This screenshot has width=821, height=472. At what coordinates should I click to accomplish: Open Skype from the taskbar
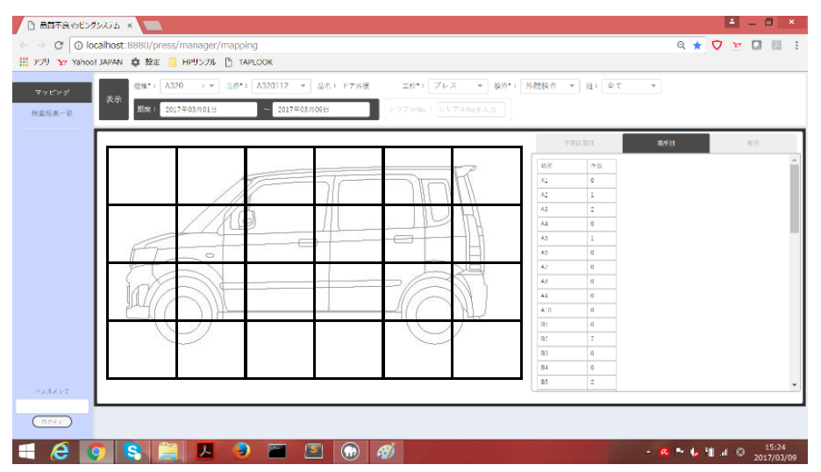(132, 452)
